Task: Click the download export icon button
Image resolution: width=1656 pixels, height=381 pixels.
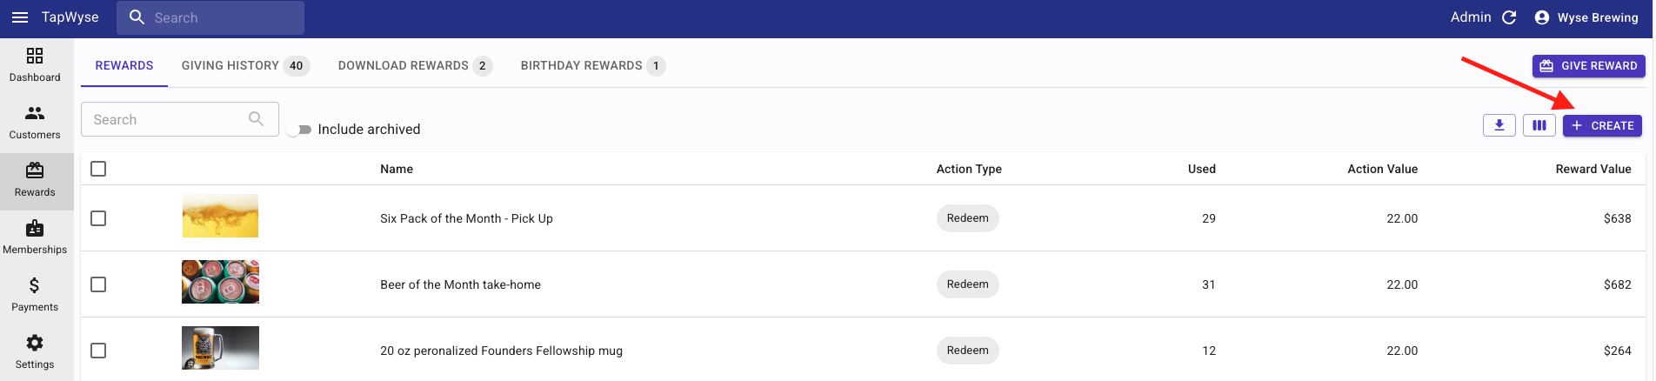Action: [x=1499, y=125]
